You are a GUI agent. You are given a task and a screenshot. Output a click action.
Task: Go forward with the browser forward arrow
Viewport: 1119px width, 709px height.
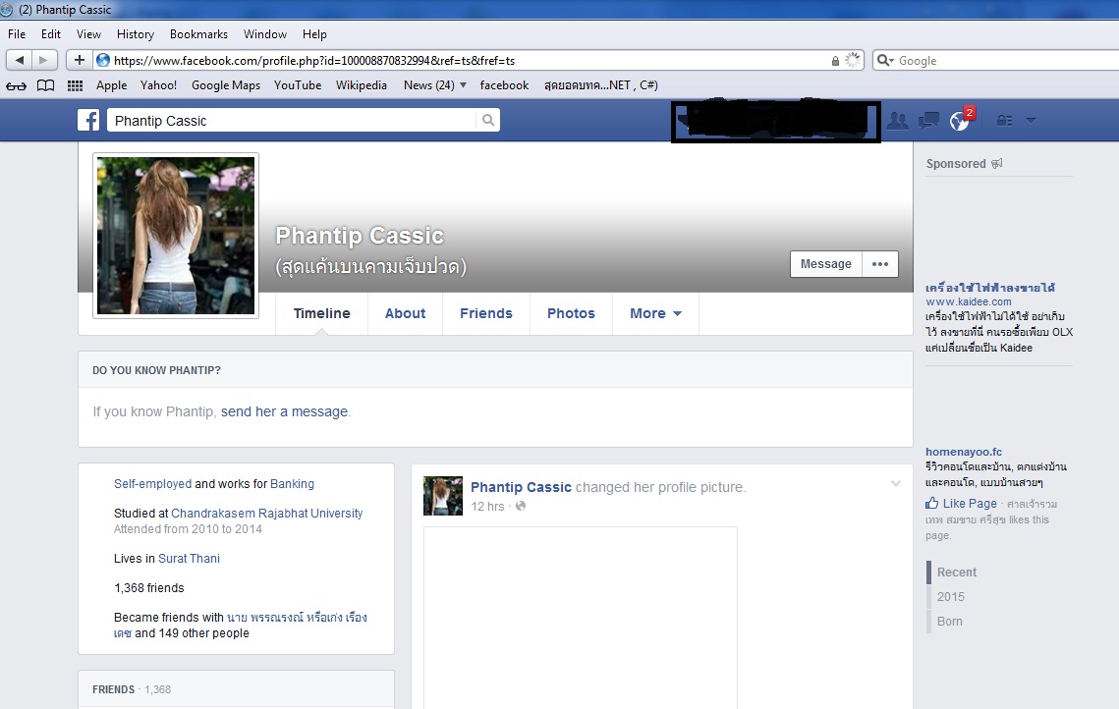(44, 61)
